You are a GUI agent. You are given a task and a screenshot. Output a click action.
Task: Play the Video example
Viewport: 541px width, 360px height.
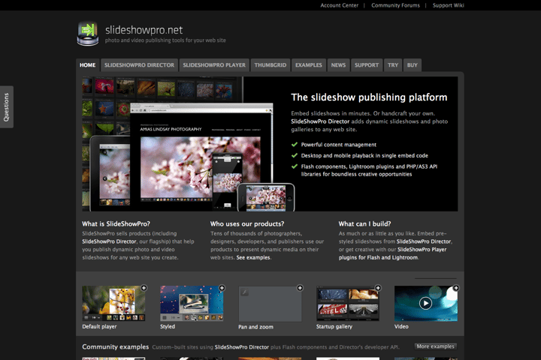pos(425,304)
